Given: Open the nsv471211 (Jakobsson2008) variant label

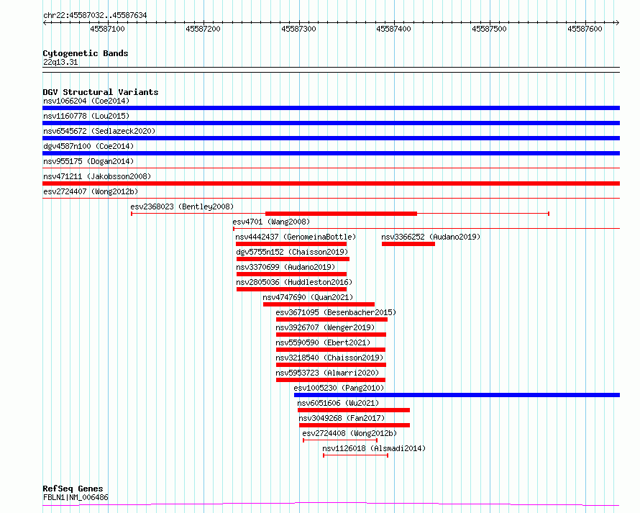Looking at the screenshot, I should tap(97, 176).
